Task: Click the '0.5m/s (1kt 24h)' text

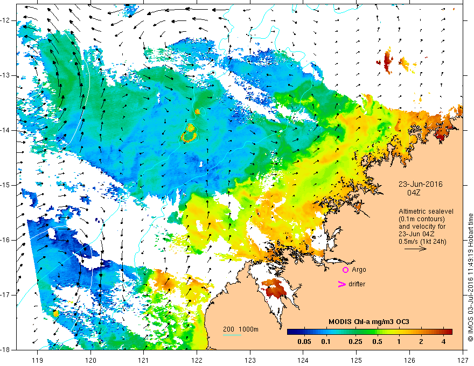Action: coord(422,241)
